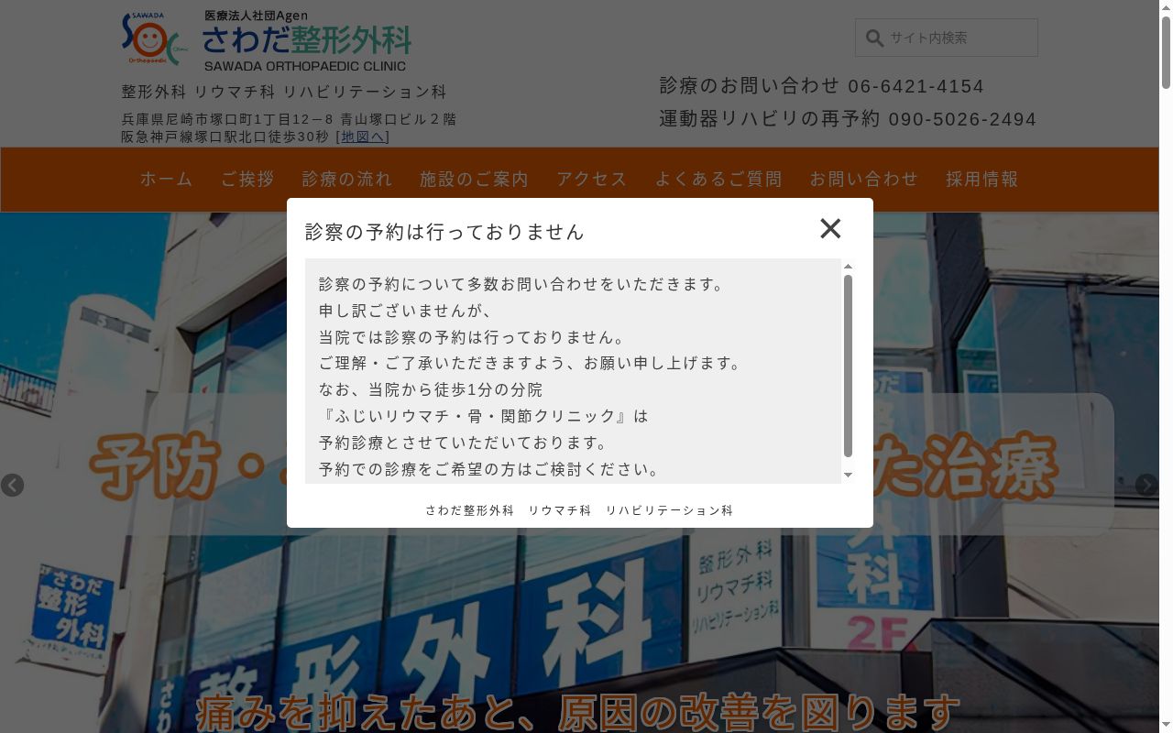Viewport: 1173px width, 733px height.
Task: Follow the 地図へ map link
Action: coord(363,137)
